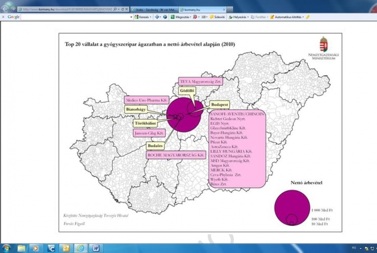
Task: Click the '1 000 Mrd Ft' legend label
Action: 322,210
